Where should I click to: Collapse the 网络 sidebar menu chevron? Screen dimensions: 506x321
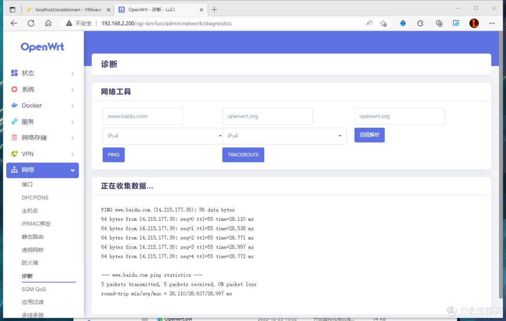tap(72, 170)
